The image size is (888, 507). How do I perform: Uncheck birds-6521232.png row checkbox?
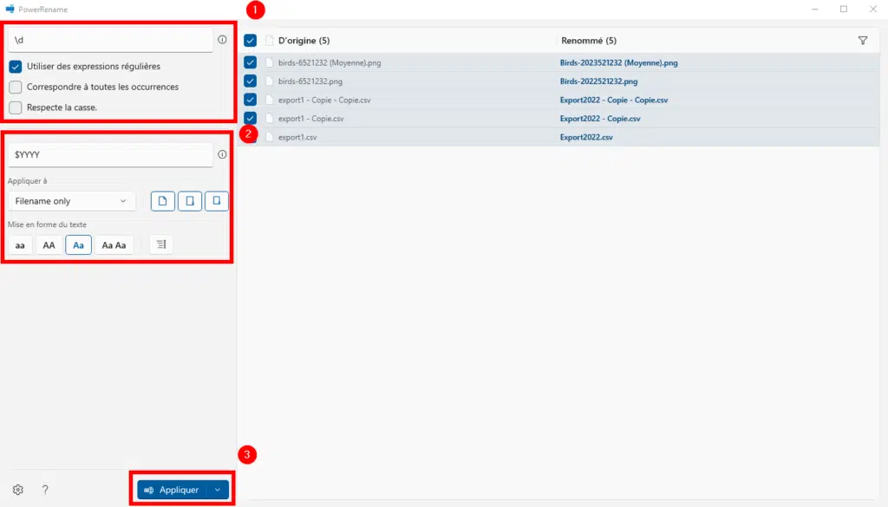pos(250,81)
